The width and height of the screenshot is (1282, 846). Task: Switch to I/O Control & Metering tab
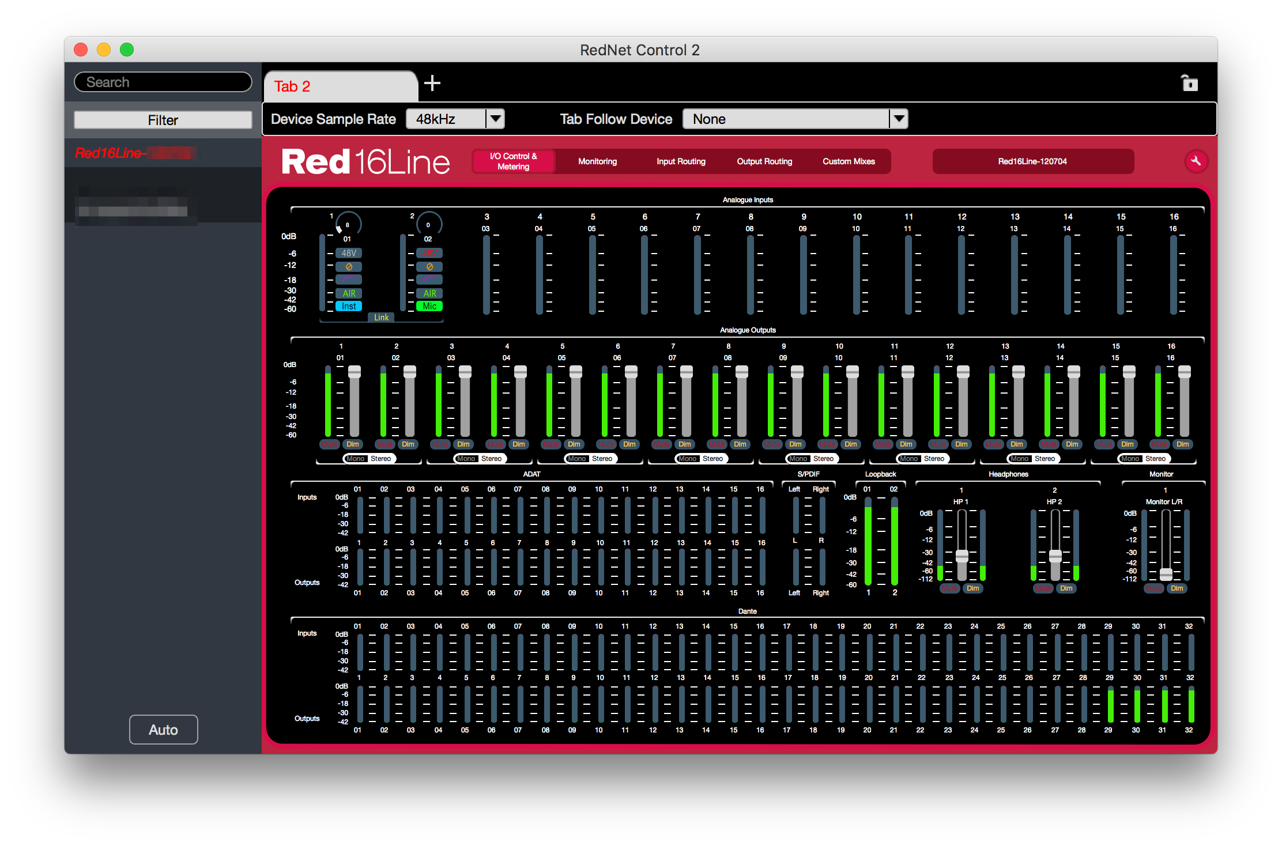(x=514, y=161)
